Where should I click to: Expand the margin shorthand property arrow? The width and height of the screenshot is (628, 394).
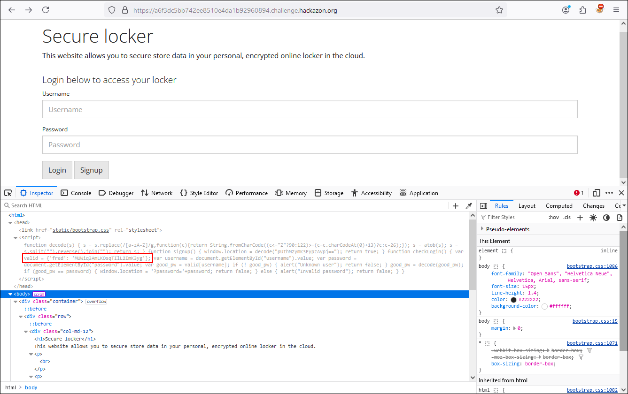click(514, 328)
